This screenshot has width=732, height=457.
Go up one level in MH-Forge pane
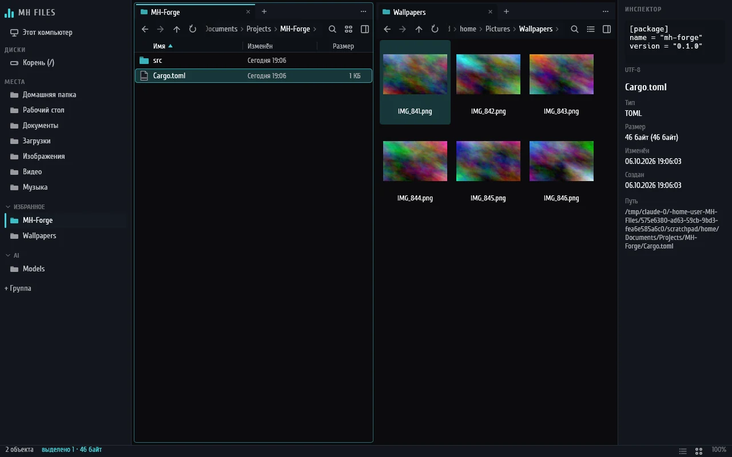[x=177, y=29]
